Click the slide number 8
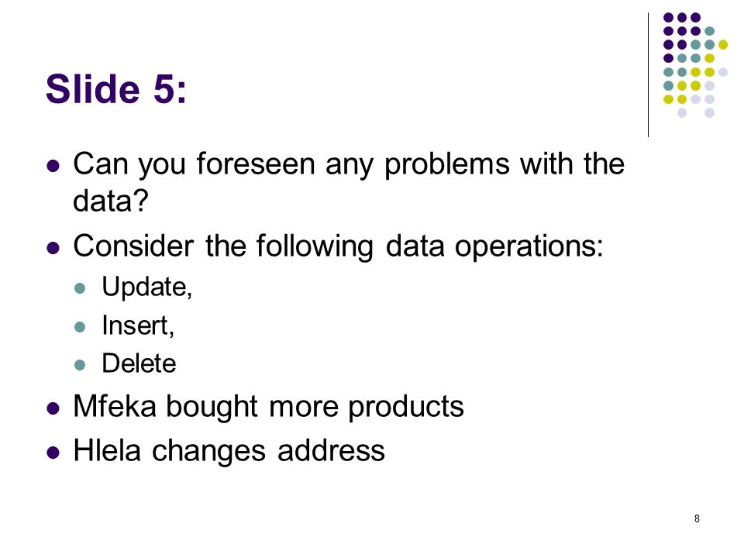The height and width of the screenshot is (558, 744). point(697,518)
